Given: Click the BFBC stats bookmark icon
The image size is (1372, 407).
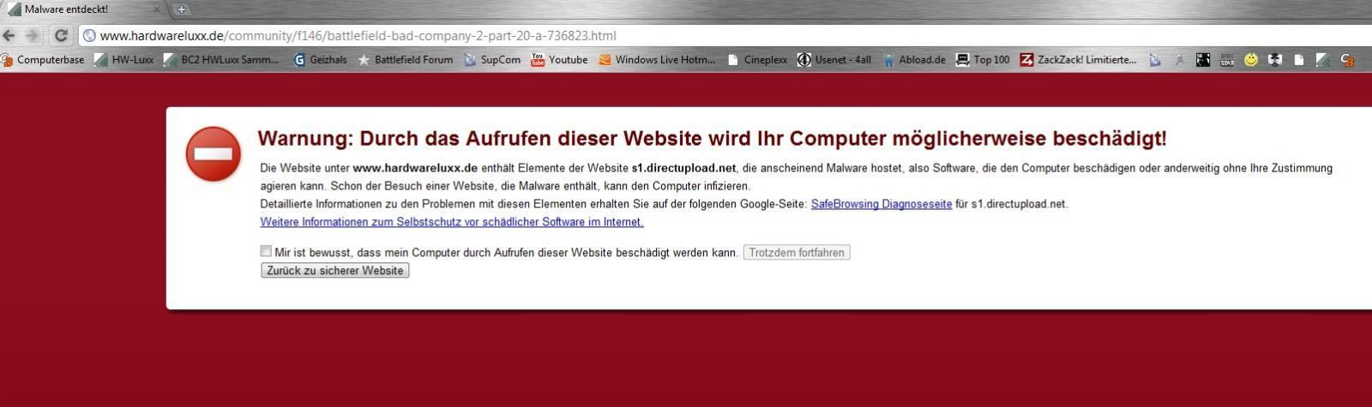Looking at the screenshot, I should click(1227, 60).
